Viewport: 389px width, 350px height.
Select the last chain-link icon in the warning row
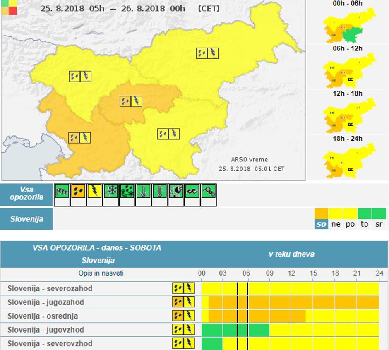click(208, 192)
